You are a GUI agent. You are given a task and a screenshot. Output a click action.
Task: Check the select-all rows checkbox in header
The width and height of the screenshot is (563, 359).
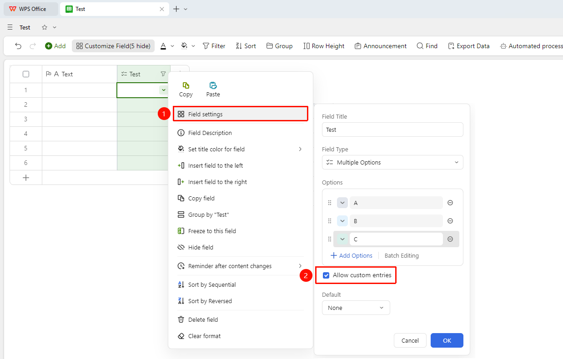click(x=26, y=74)
